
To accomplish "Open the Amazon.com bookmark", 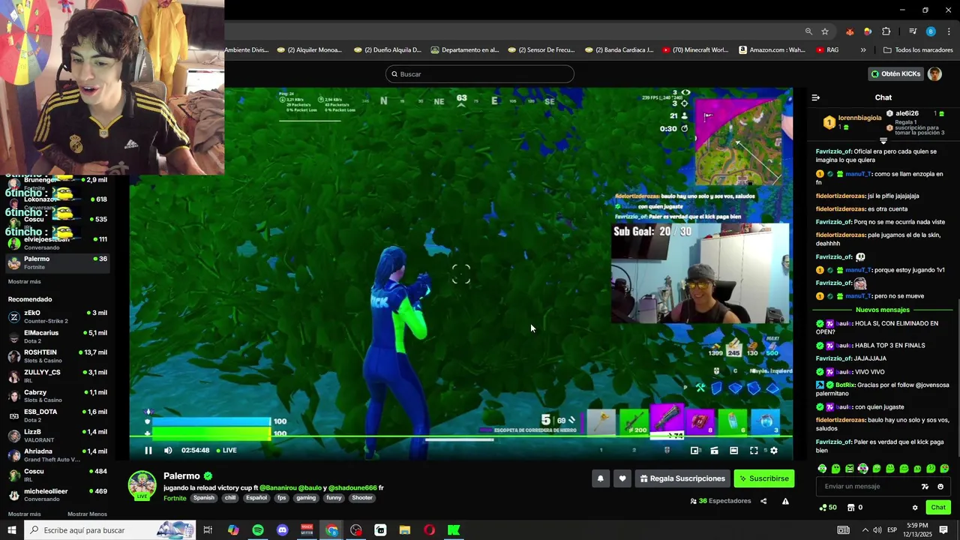I will tap(772, 50).
